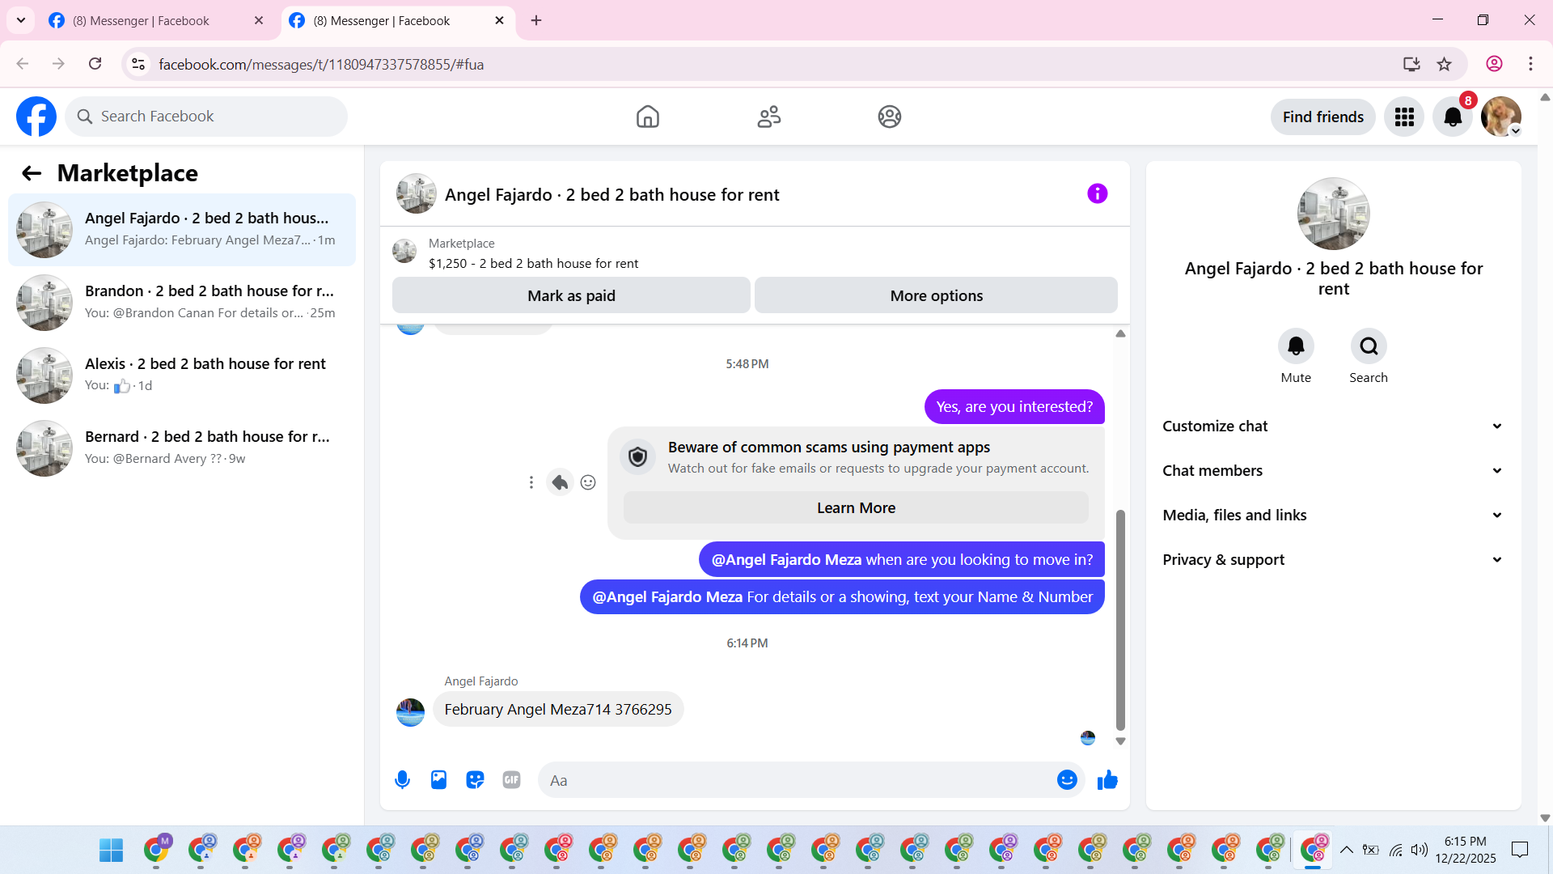This screenshot has height=874, width=1553.
Task: Open the Facebook menu grid icon
Action: [x=1404, y=117]
